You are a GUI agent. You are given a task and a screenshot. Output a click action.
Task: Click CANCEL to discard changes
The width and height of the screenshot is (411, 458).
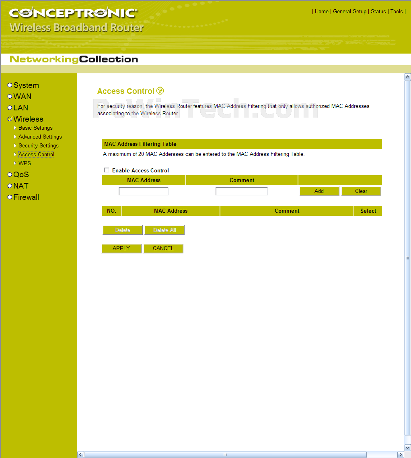[163, 248]
